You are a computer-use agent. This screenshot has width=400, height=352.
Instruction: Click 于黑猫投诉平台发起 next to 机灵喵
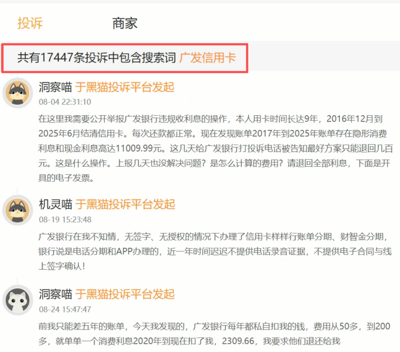pyautogui.click(x=125, y=205)
